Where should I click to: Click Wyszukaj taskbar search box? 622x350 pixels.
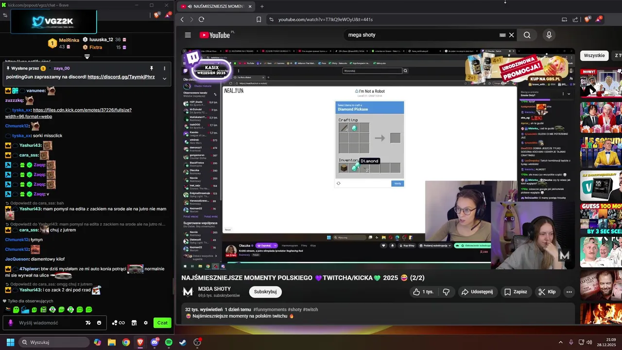54,342
